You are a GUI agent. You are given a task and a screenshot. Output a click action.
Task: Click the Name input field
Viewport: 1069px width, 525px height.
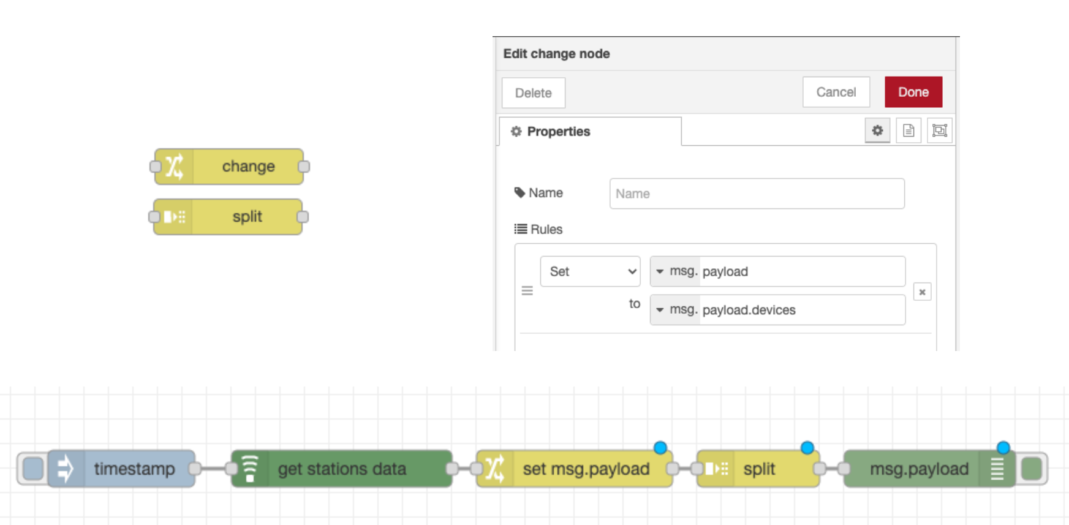click(757, 194)
